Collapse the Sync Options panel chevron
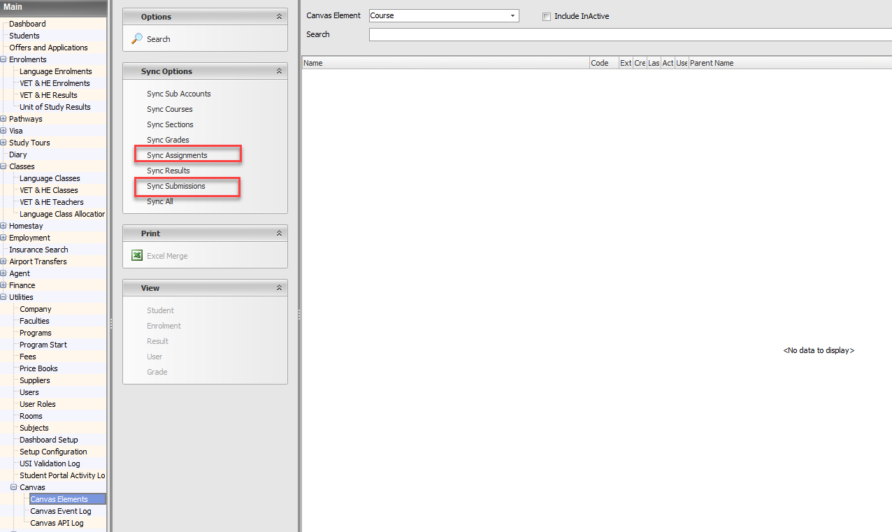The height and width of the screenshot is (532, 892). point(279,71)
